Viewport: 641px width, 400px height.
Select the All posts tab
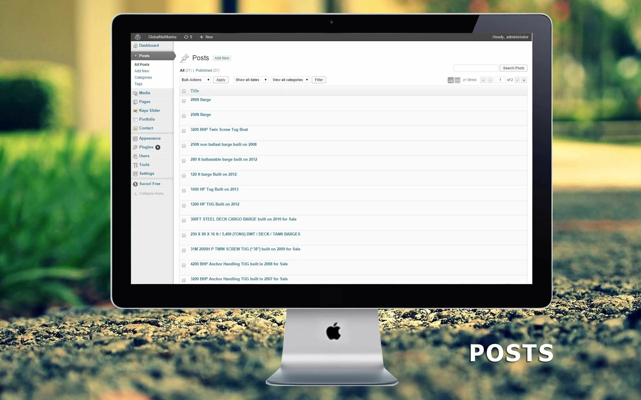[142, 64]
